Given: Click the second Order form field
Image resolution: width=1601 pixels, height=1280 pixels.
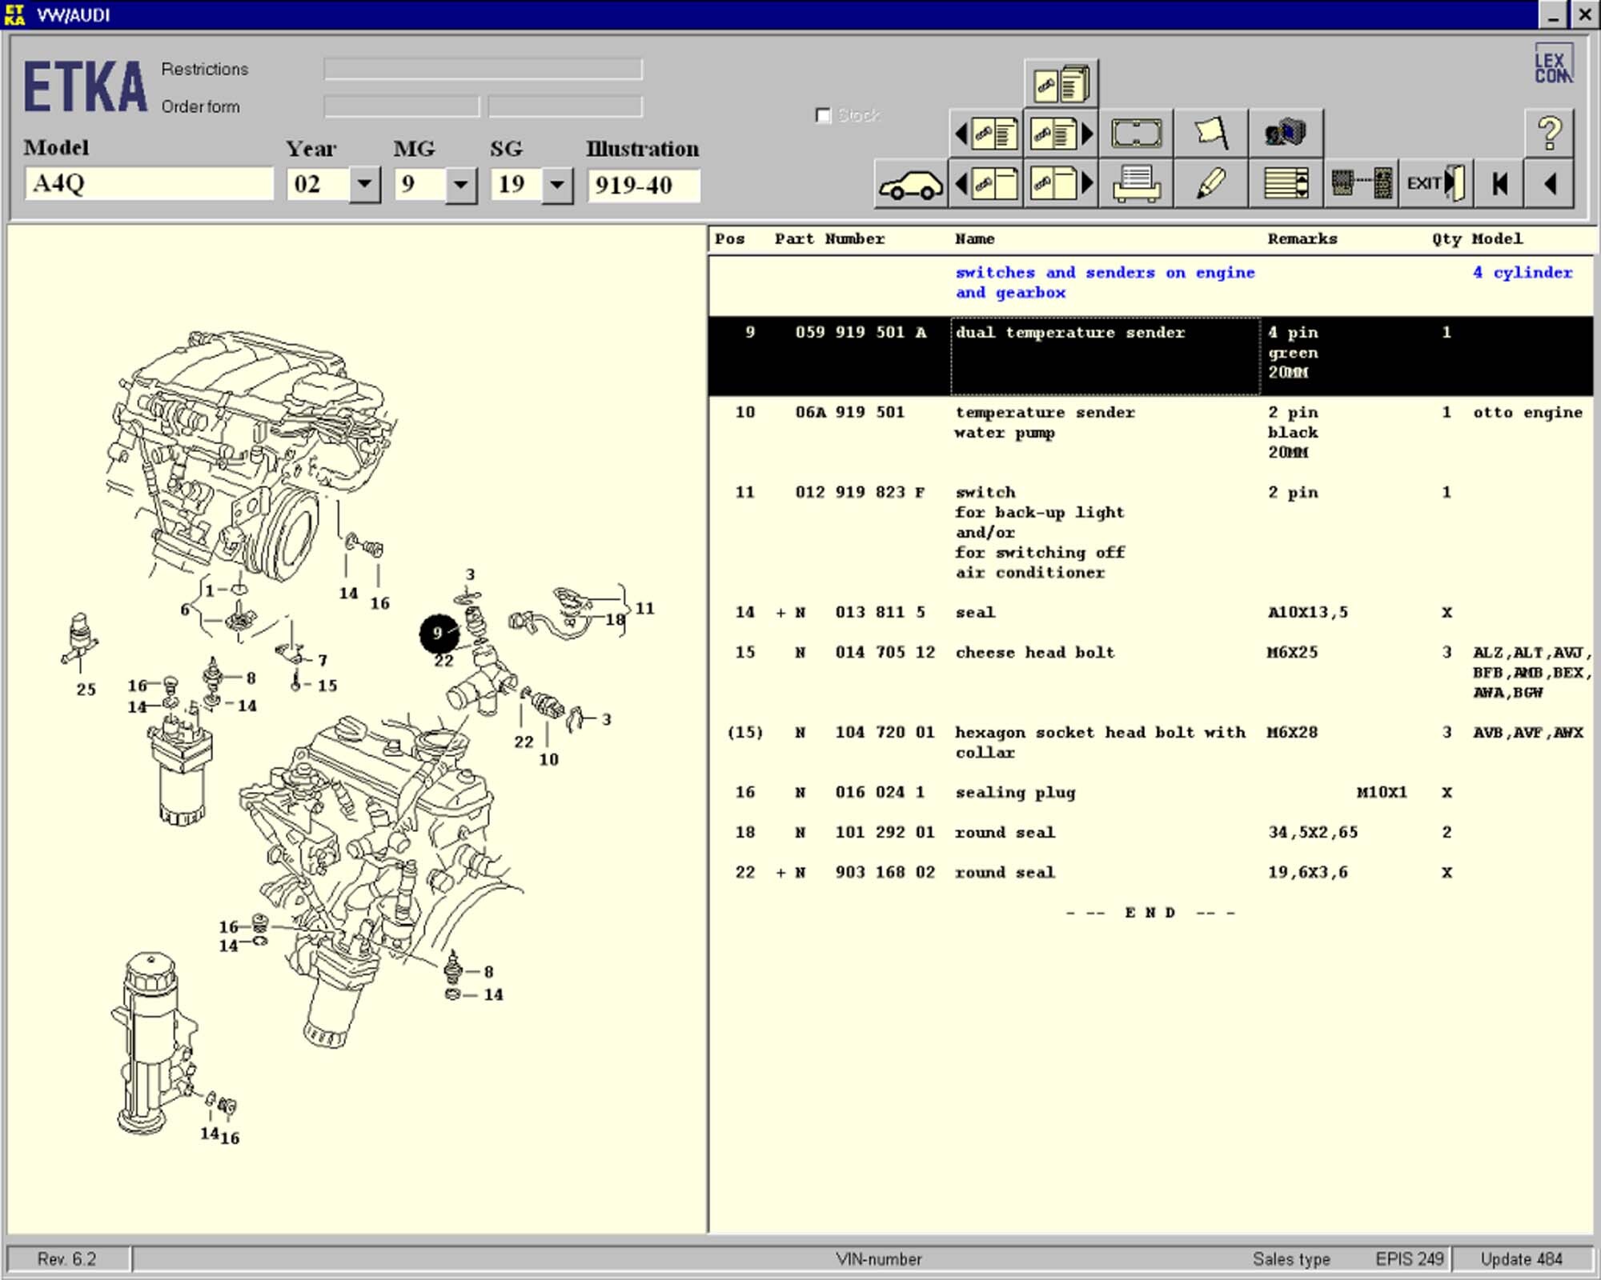Looking at the screenshot, I should point(565,106).
